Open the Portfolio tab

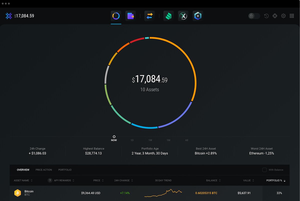[65, 170]
